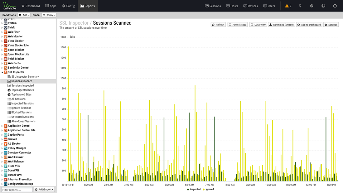Open the Add conditions dropdown
Viewport: 343px width, 193px height.
24,15
